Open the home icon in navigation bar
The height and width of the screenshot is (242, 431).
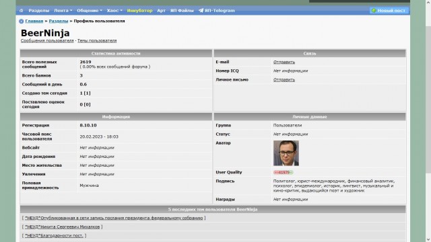(22, 11)
